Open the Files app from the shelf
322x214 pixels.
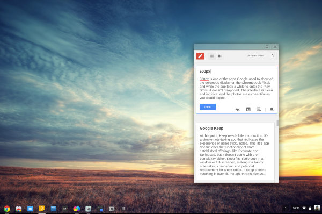point(30,209)
